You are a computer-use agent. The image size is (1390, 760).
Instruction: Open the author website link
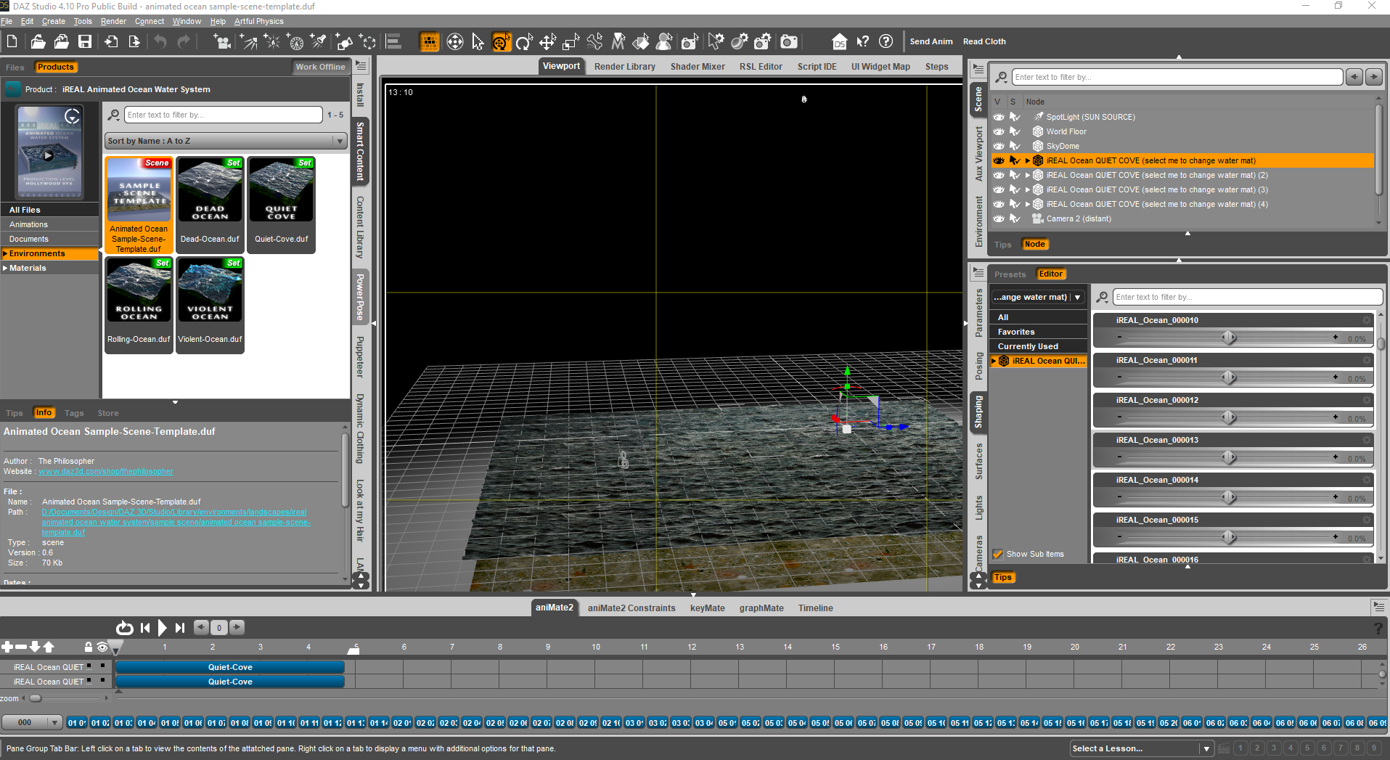pos(106,471)
